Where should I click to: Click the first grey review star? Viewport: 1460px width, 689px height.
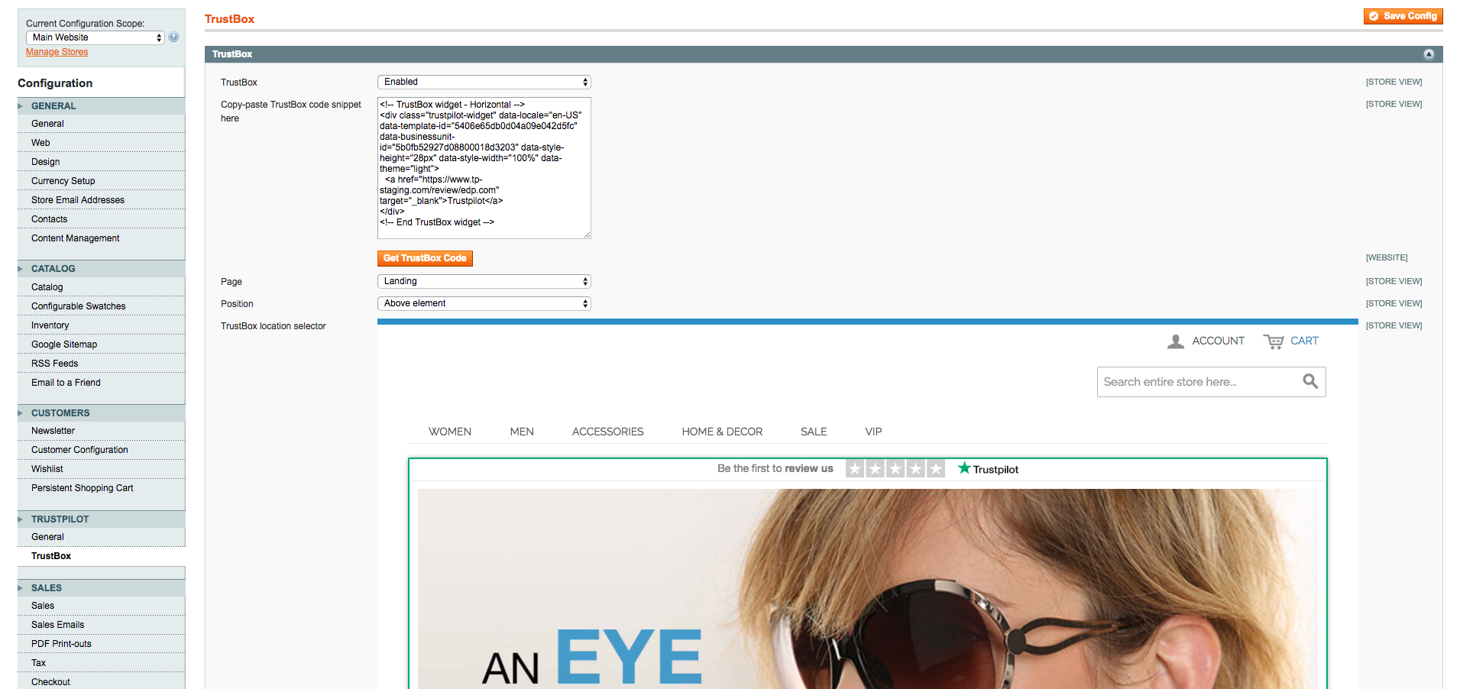coord(856,469)
